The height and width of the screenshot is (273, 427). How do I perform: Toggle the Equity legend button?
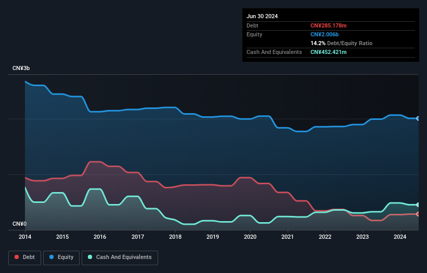click(61, 257)
